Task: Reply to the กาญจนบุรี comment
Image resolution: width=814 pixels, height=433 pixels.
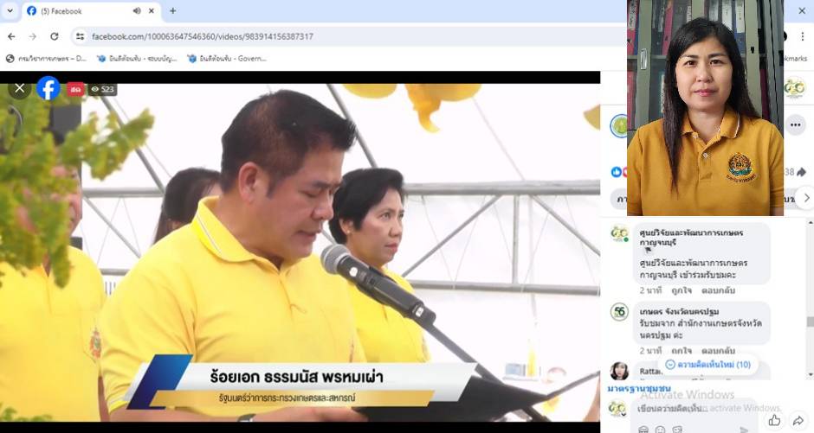Action: pyautogui.click(x=718, y=290)
